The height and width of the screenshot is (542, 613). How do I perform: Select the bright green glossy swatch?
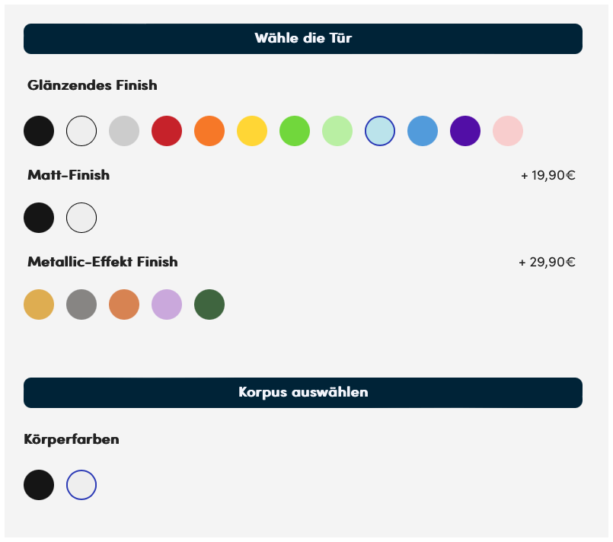pyautogui.click(x=295, y=131)
